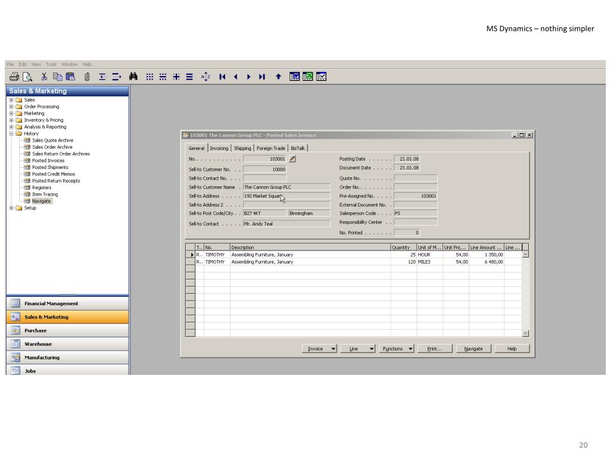Open the Jobs module
Image resolution: width=610 pixels, height=457 pixels.
coord(67,370)
